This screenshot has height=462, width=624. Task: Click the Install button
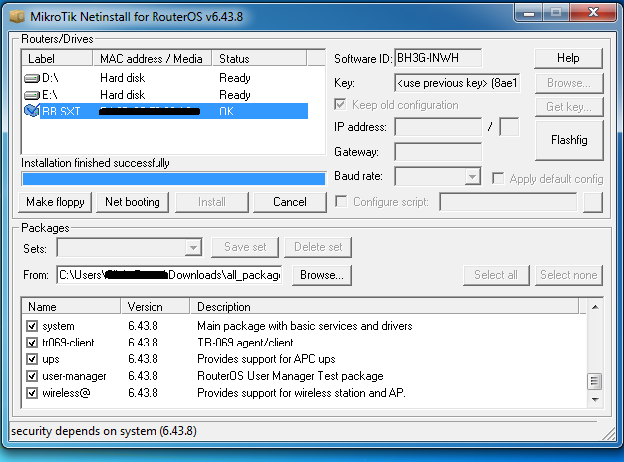pyautogui.click(x=212, y=202)
